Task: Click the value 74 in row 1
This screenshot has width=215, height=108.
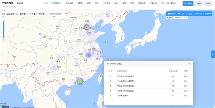Action: tap(173, 76)
